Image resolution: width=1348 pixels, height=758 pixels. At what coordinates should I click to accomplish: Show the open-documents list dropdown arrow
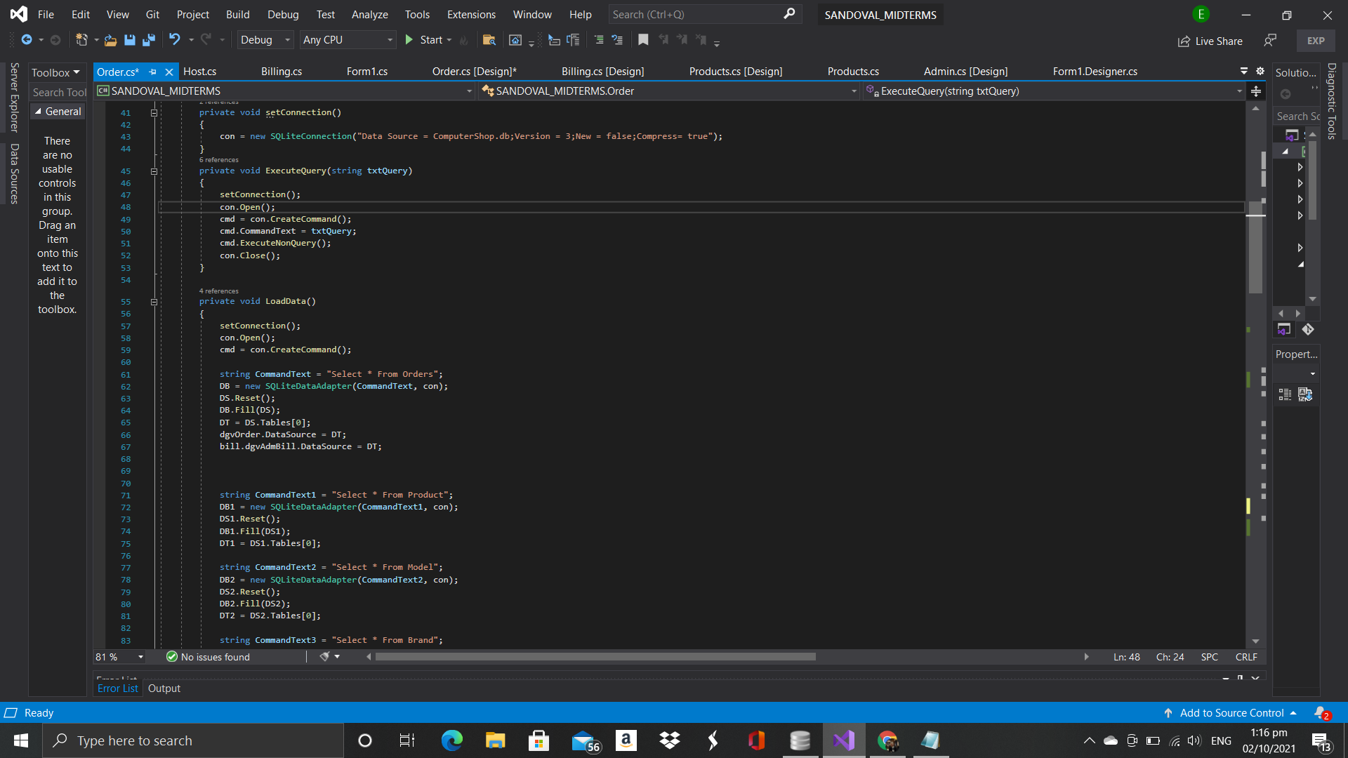click(1244, 71)
